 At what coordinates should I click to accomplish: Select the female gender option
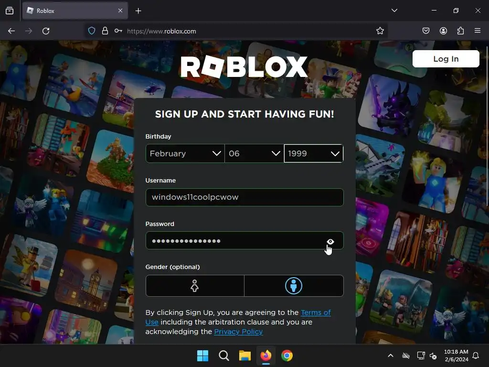click(x=195, y=286)
